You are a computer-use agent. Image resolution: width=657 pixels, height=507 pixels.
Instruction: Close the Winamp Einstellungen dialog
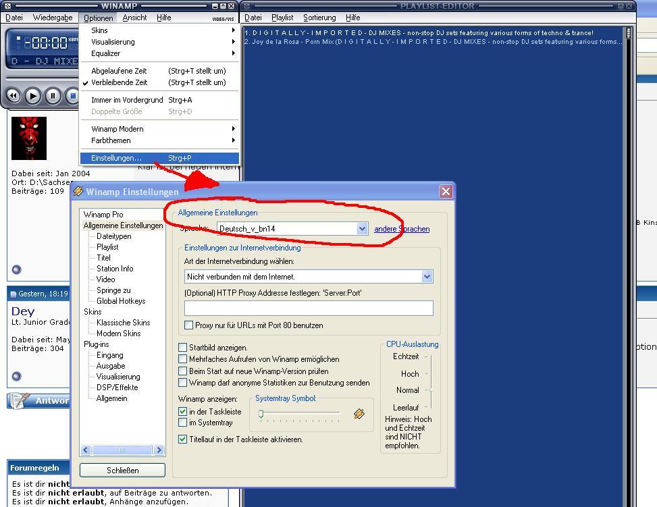point(446,192)
